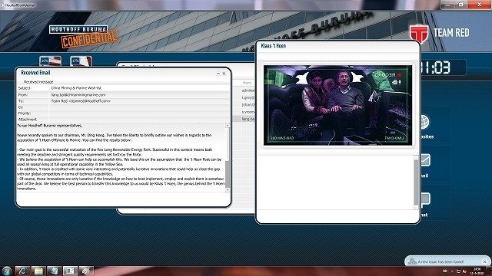Image resolution: width=492 pixels, height=276 pixels.
Task: Click the Klaas 't Hoen chat scrollbar
Action: [x=416, y=182]
